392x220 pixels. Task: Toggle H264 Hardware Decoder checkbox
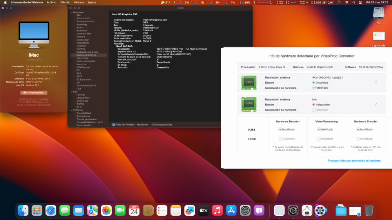pyautogui.click(x=280, y=129)
